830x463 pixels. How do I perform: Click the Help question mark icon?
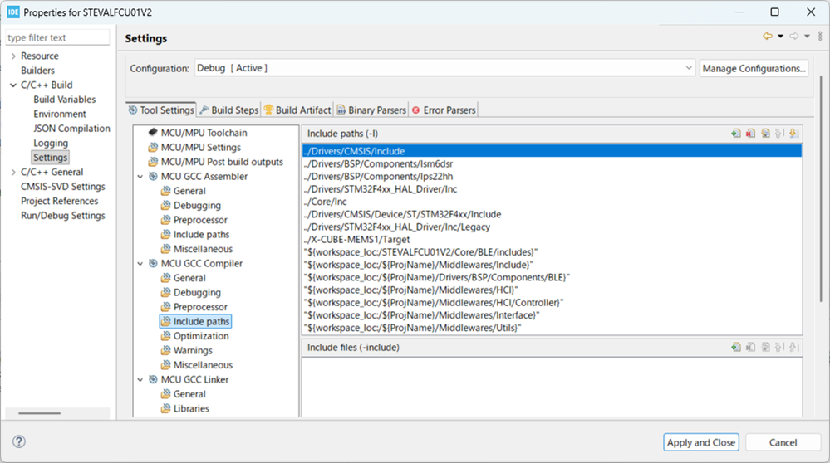pyautogui.click(x=19, y=442)
